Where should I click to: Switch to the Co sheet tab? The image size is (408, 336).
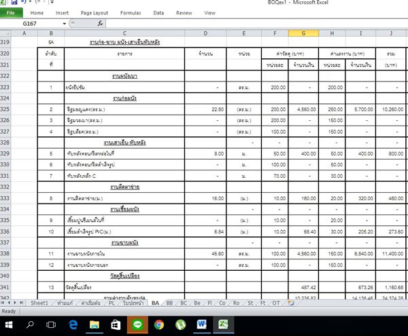tap(222, 303)
